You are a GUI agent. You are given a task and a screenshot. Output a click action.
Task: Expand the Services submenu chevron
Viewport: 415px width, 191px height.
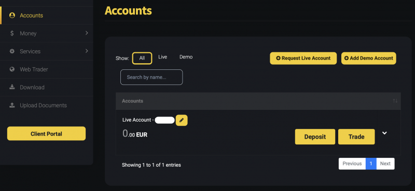[87, 51]
